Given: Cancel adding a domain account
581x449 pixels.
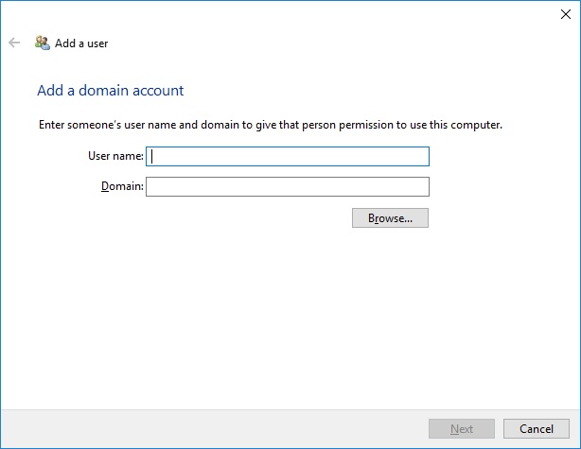Looking at the screenshot, I should point(537,428).
